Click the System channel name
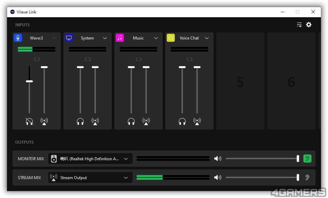This screenshot has height=198, width=328. coord(87,38)
